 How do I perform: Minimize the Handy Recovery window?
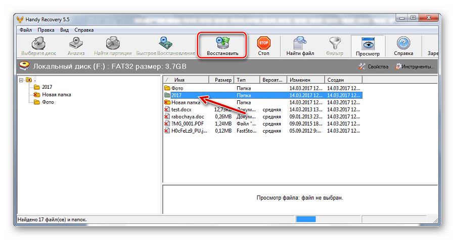[x=402, y=18]
